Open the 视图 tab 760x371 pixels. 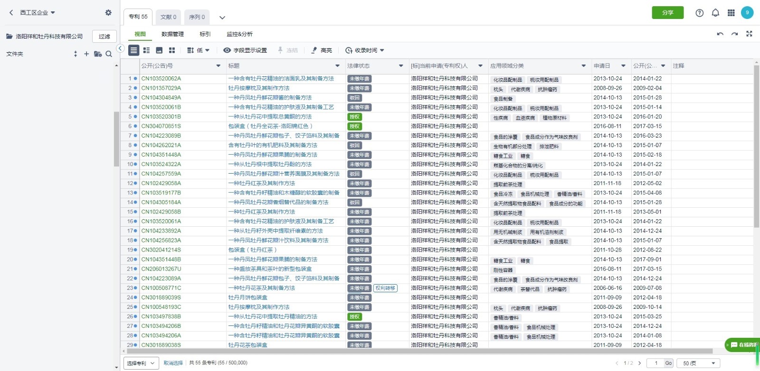[x=140, y=34]
